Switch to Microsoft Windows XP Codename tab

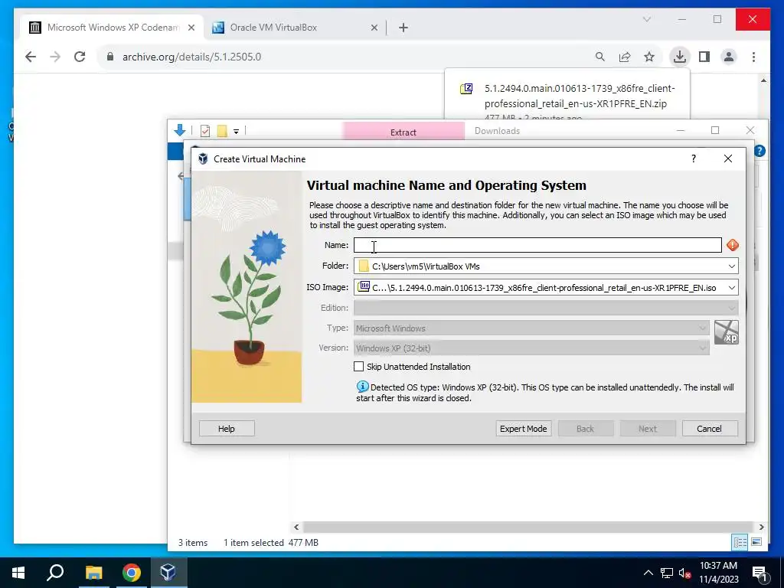point(112,28)
